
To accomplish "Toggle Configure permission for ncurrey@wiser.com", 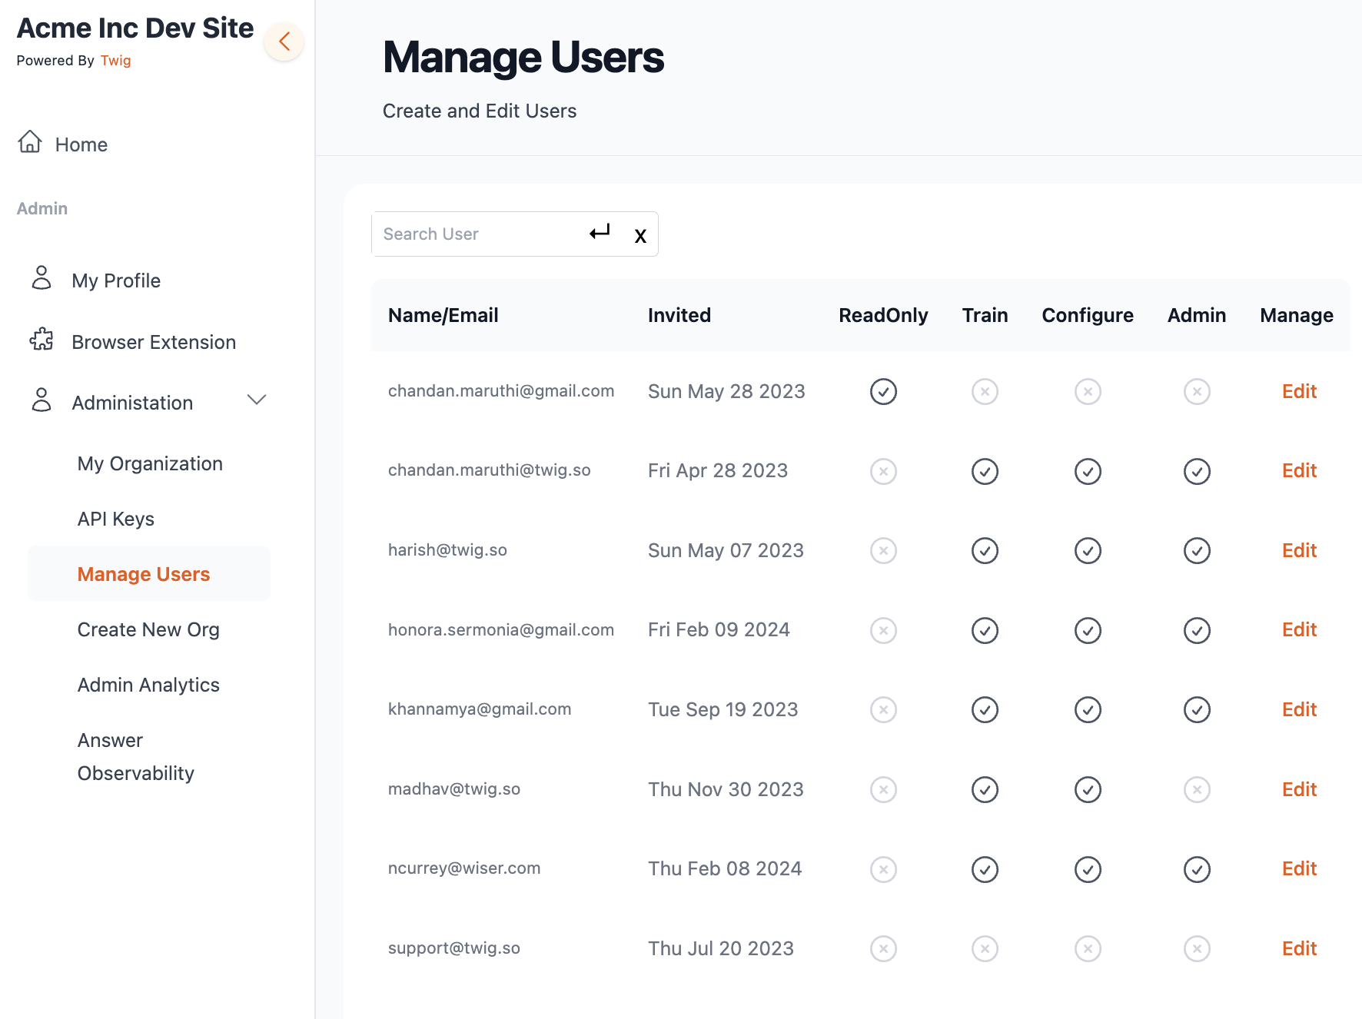I will [1088, 870].
